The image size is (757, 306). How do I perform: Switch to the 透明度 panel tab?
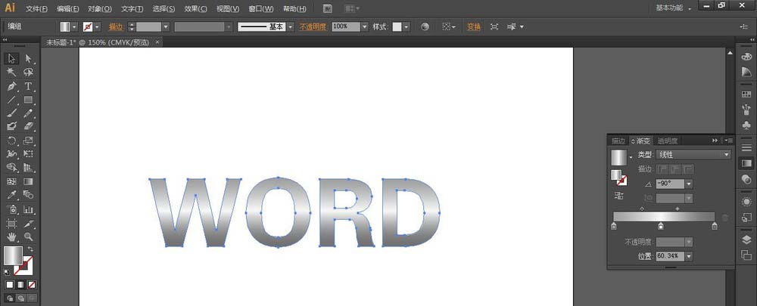[x=668, y=141]
